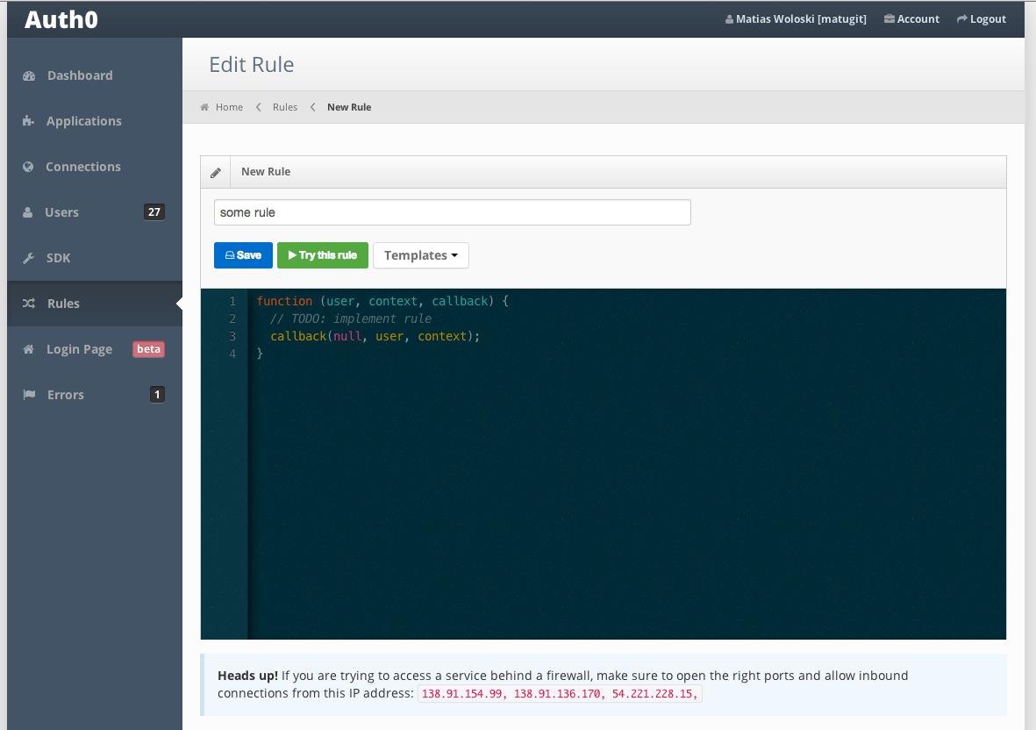Click the Login Page home icon

(28, 349)
